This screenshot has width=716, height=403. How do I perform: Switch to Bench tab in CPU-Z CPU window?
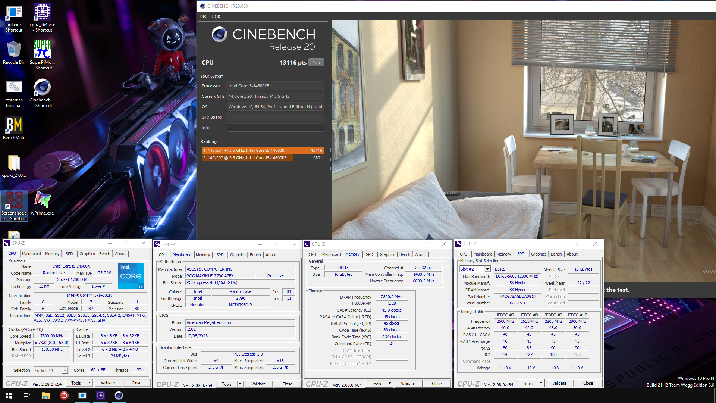click(x=104, y=254)
